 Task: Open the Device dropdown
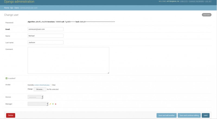(35, 97)
